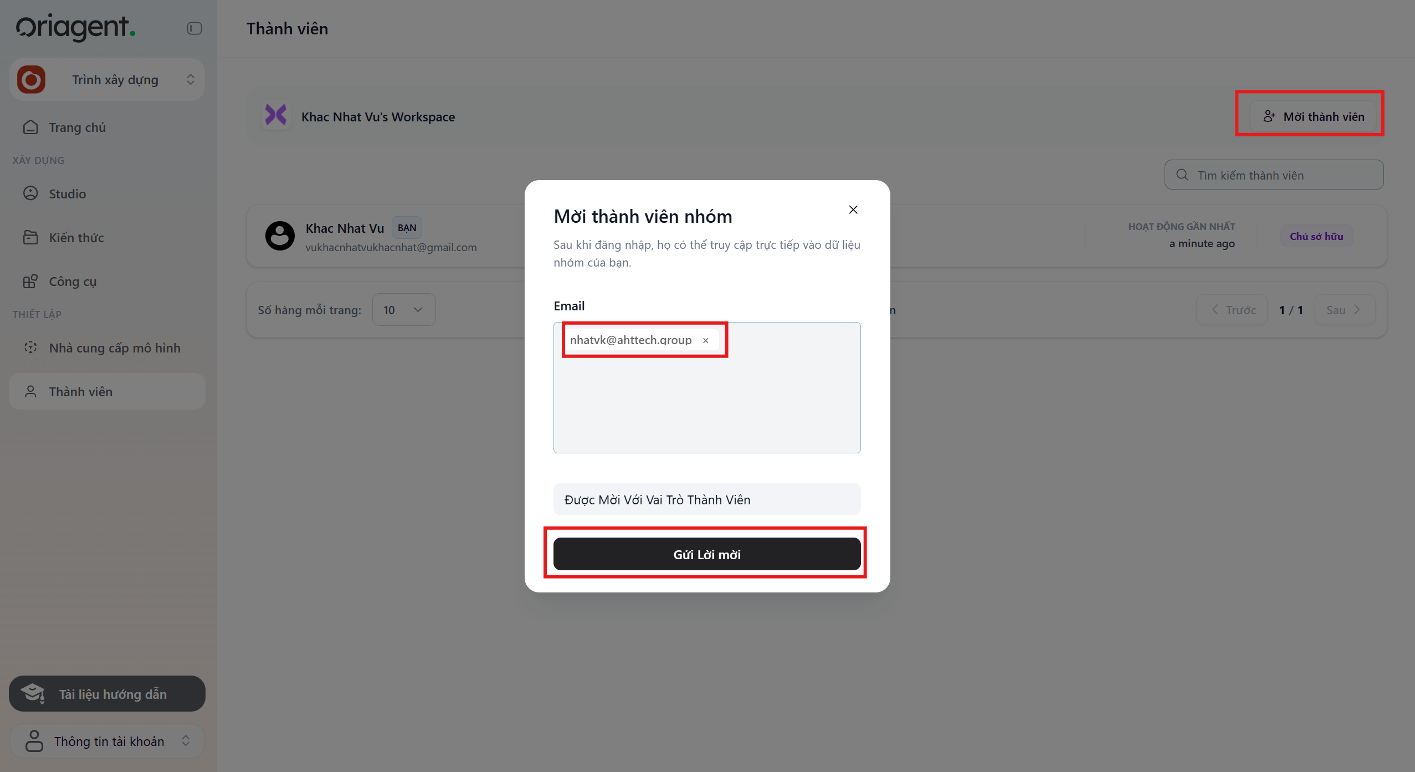The width and height of the screenshot is (1415, 772).
Task: Click the workspace purple logo icon
Action: click(x=275, y=115)
